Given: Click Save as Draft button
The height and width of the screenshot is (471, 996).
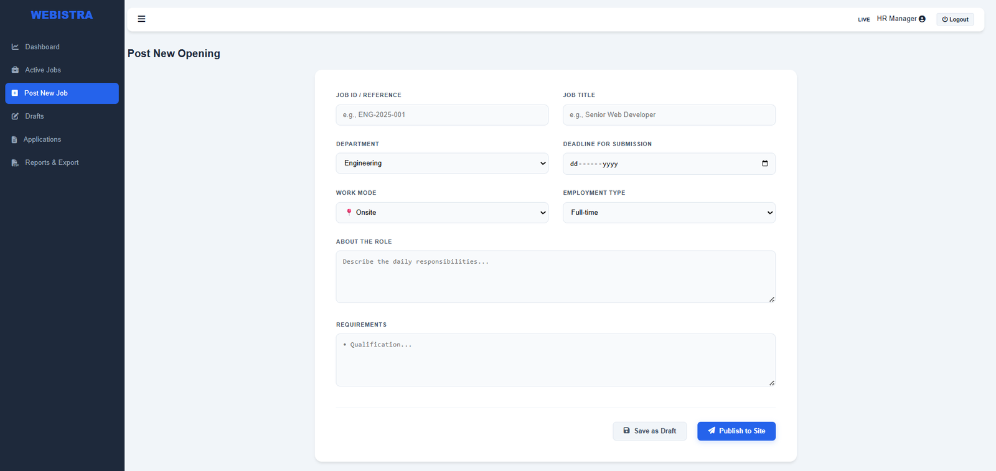Looking at the screenshot, I should click(649, 431).
